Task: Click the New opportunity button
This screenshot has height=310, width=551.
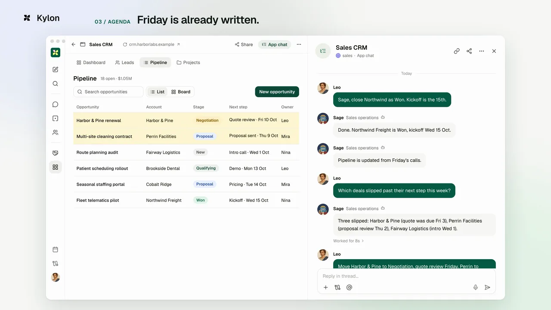Action: [277, 92]
